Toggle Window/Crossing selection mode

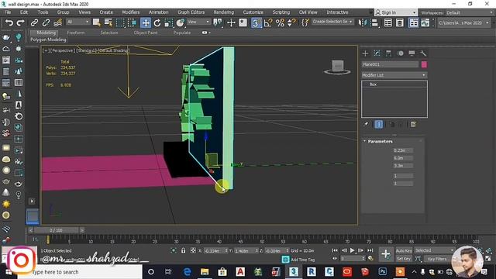pos(132,22)
